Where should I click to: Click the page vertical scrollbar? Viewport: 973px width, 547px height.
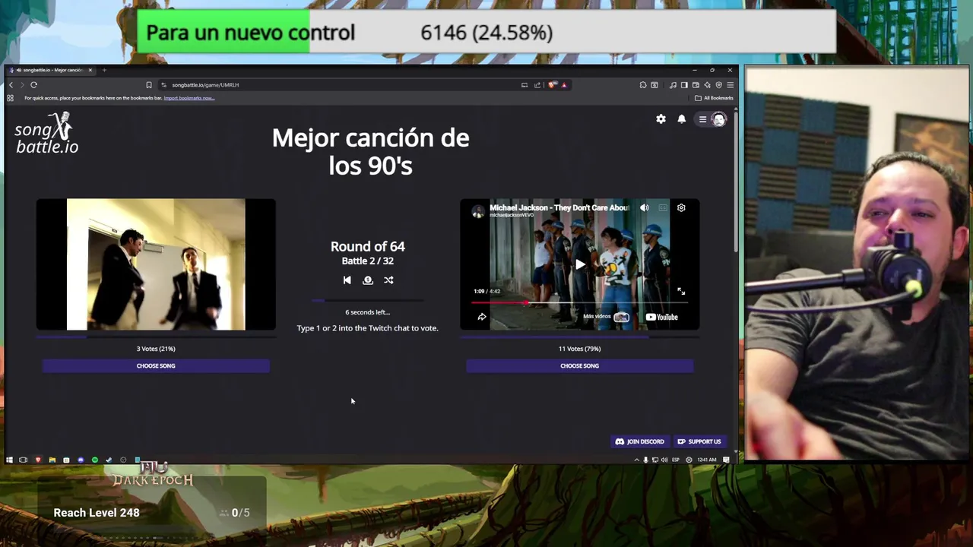(x=734, y=182)
